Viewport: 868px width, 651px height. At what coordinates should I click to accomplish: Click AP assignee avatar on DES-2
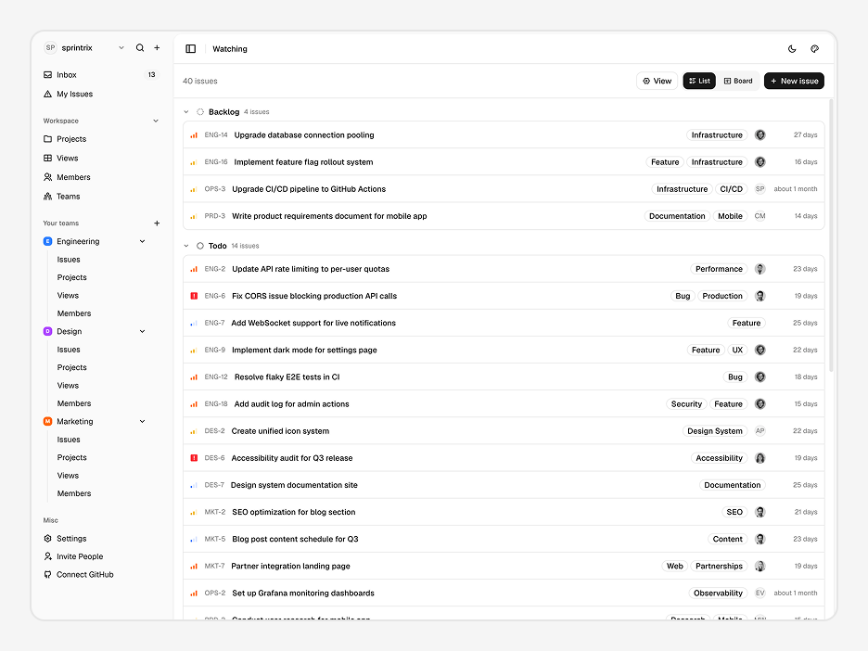tap(760, 431)
